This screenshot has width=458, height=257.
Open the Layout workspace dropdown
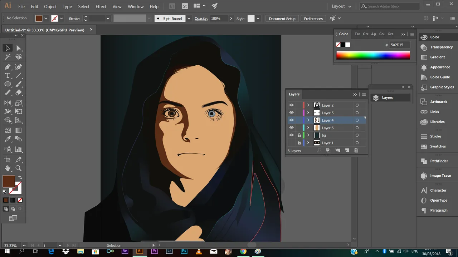tap(341, 6)
